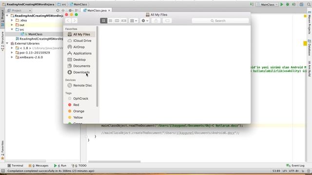Click the MainClass breadcrumb in navigation bar
312x175 pixels.
tap(78, 4)
